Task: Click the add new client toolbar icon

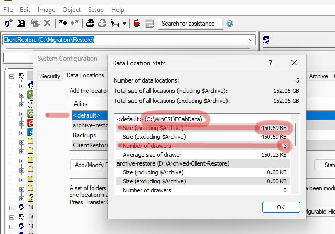Action: point(8,23)
